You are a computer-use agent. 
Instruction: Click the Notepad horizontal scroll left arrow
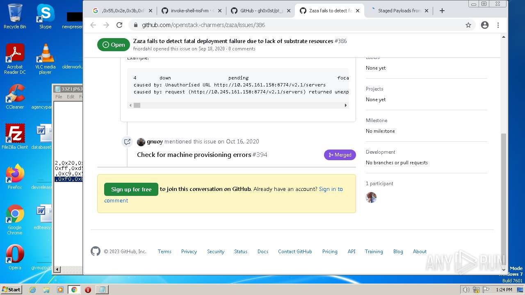click(57, 269)
